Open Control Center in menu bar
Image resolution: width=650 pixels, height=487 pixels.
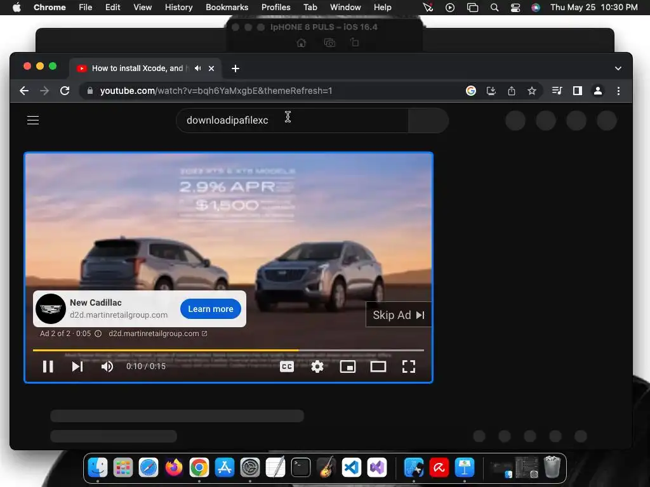(x=515, y=7)
